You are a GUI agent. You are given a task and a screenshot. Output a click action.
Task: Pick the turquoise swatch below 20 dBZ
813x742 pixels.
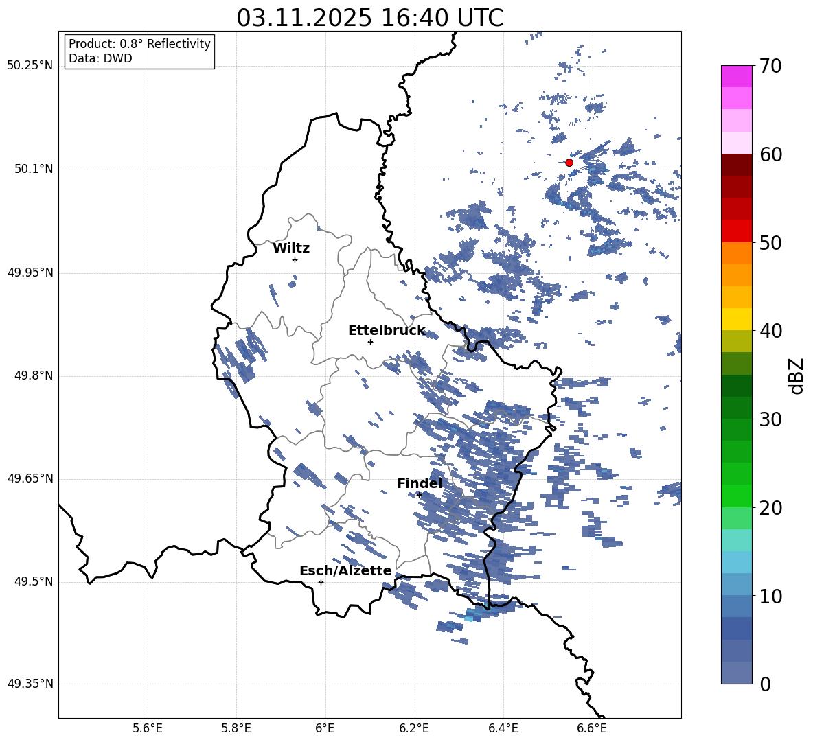click(737, 540)
